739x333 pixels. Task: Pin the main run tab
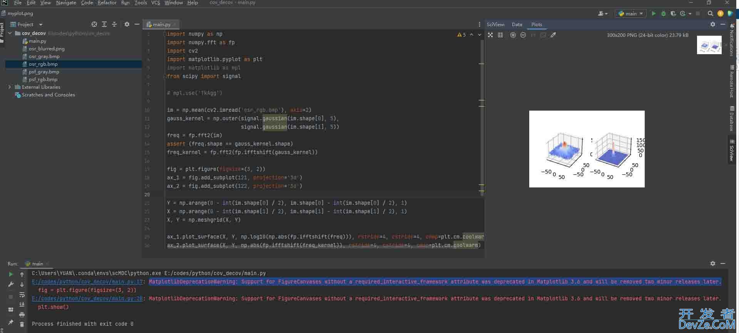coord(11,322)
